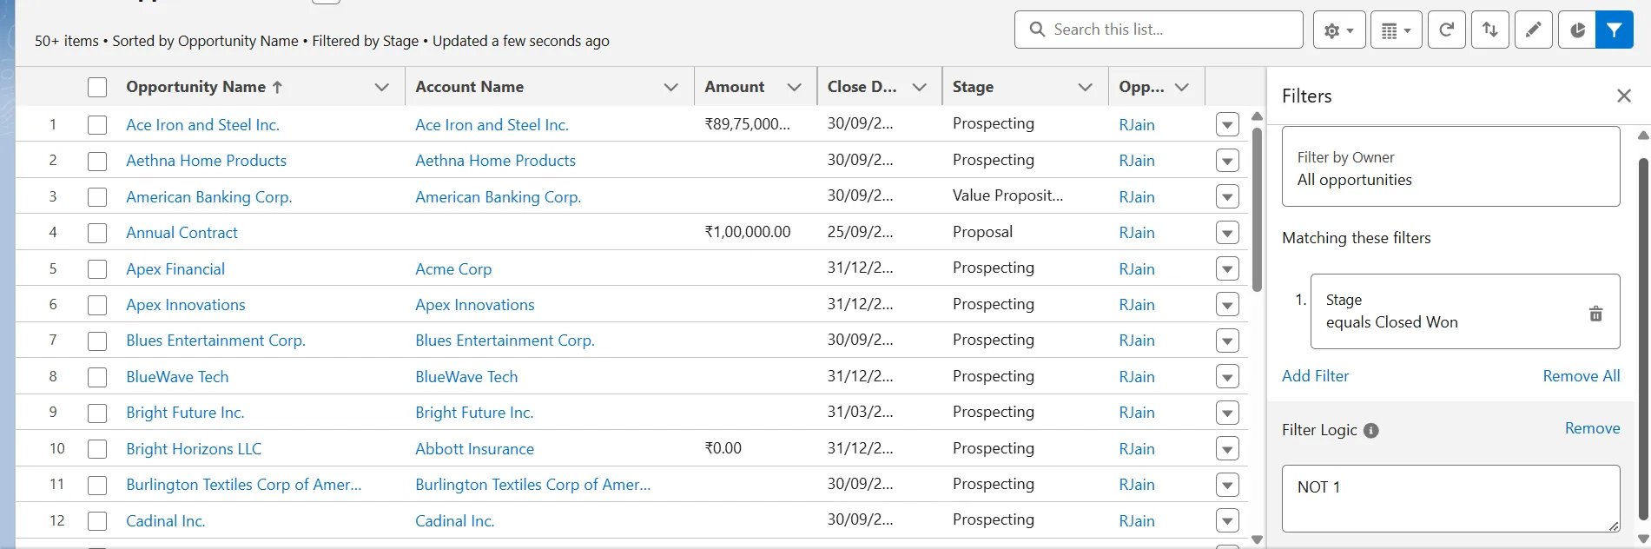Open row actions for BlueWave Tech
Image resolution: width=1651 pixels, height=549 pixels.
coord(1227,377)
